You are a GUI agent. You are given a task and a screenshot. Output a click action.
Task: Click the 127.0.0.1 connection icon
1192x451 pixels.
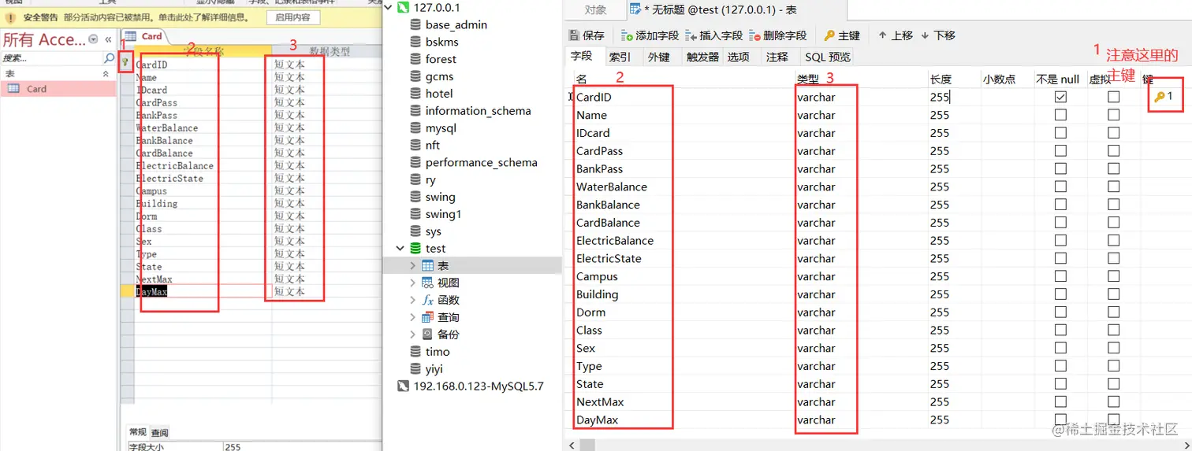pyautogui.click(x=403, y=7)
